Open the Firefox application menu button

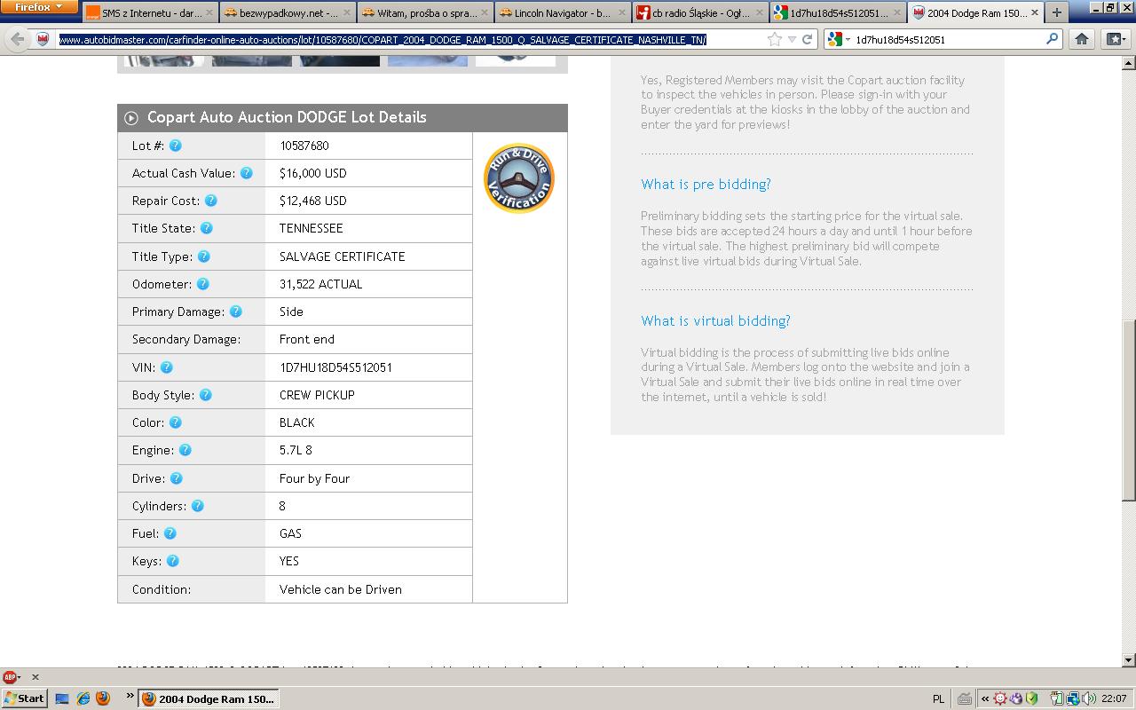[39, 7]
